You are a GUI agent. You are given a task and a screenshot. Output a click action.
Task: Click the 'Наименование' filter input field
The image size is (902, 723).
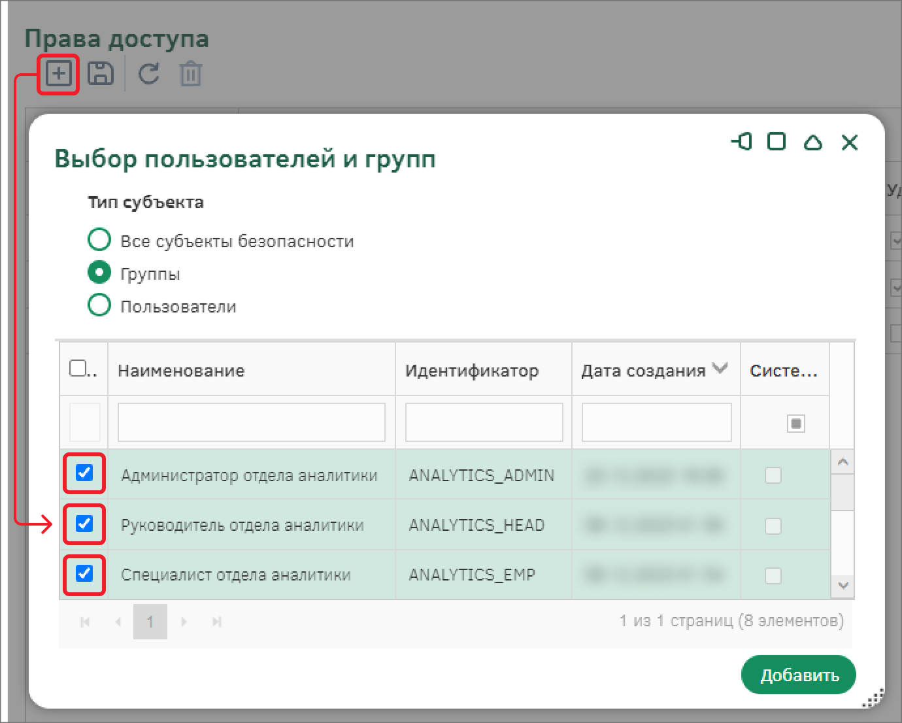[251, 422]
